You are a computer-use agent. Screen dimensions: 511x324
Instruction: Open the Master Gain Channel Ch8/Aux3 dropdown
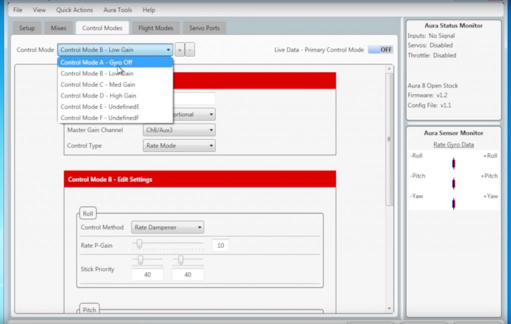point(179,130)
